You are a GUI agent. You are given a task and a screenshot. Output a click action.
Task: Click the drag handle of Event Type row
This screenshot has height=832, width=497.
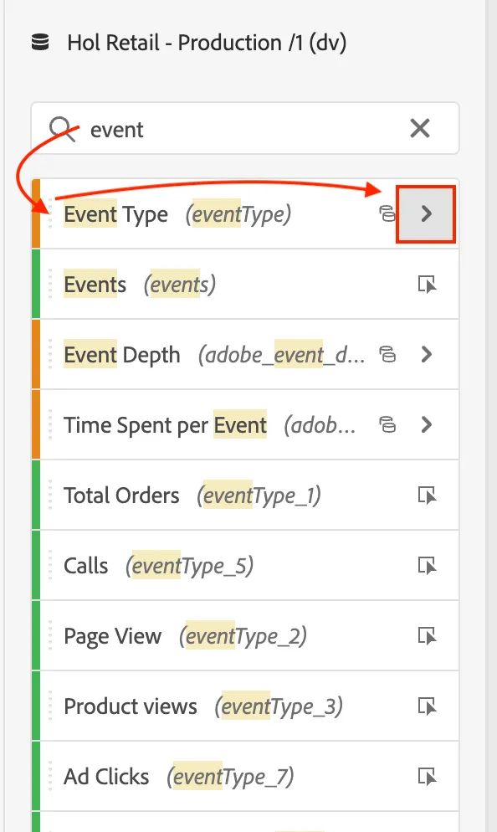(50, 213)
